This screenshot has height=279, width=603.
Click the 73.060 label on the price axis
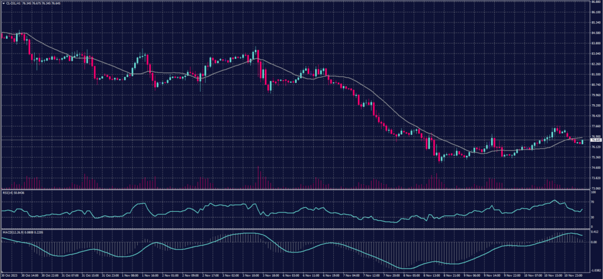tap(595, 188)
